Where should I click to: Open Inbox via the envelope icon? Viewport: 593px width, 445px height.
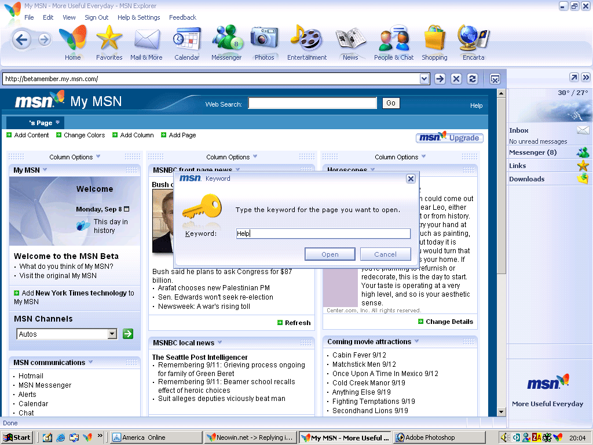click(x=584, y=130)
